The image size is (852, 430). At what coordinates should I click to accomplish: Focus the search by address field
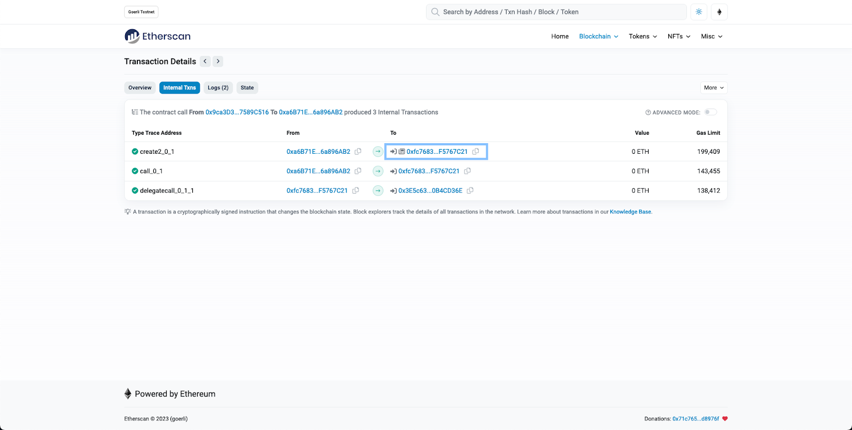[x=556, y=12]
